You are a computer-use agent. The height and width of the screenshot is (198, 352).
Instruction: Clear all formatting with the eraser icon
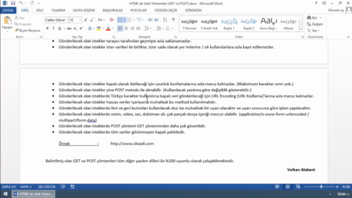[112, 20]
